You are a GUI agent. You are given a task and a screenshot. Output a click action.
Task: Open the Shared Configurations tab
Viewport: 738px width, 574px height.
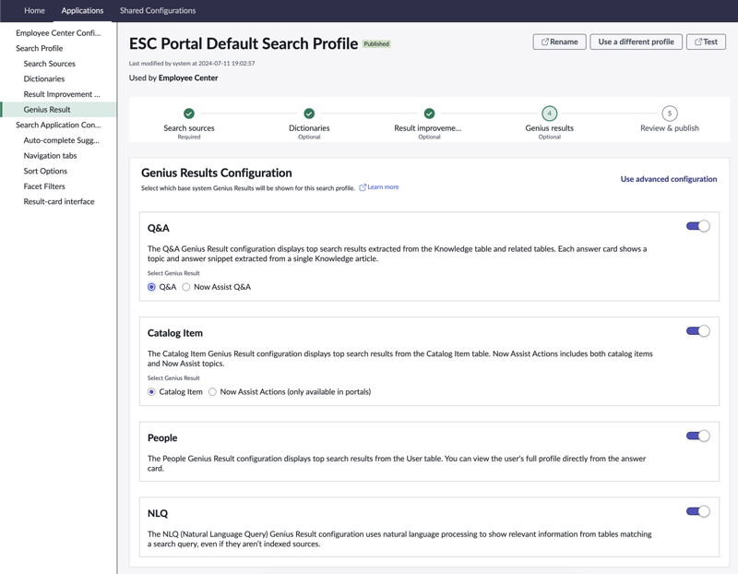pyautogui.click(x=158, y=10)
